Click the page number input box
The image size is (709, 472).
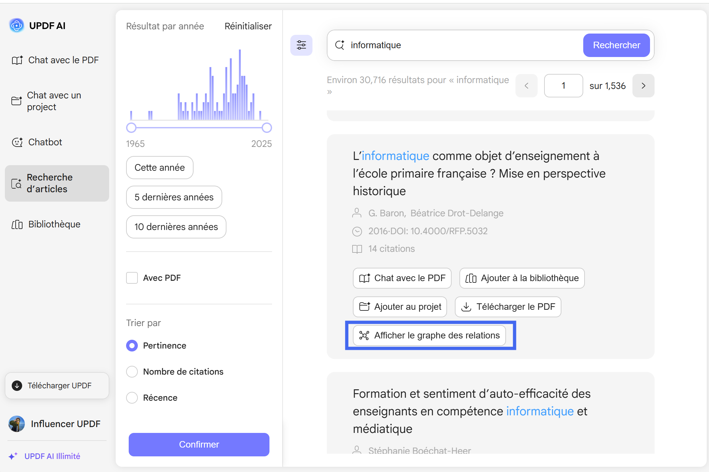coord(564,86)
